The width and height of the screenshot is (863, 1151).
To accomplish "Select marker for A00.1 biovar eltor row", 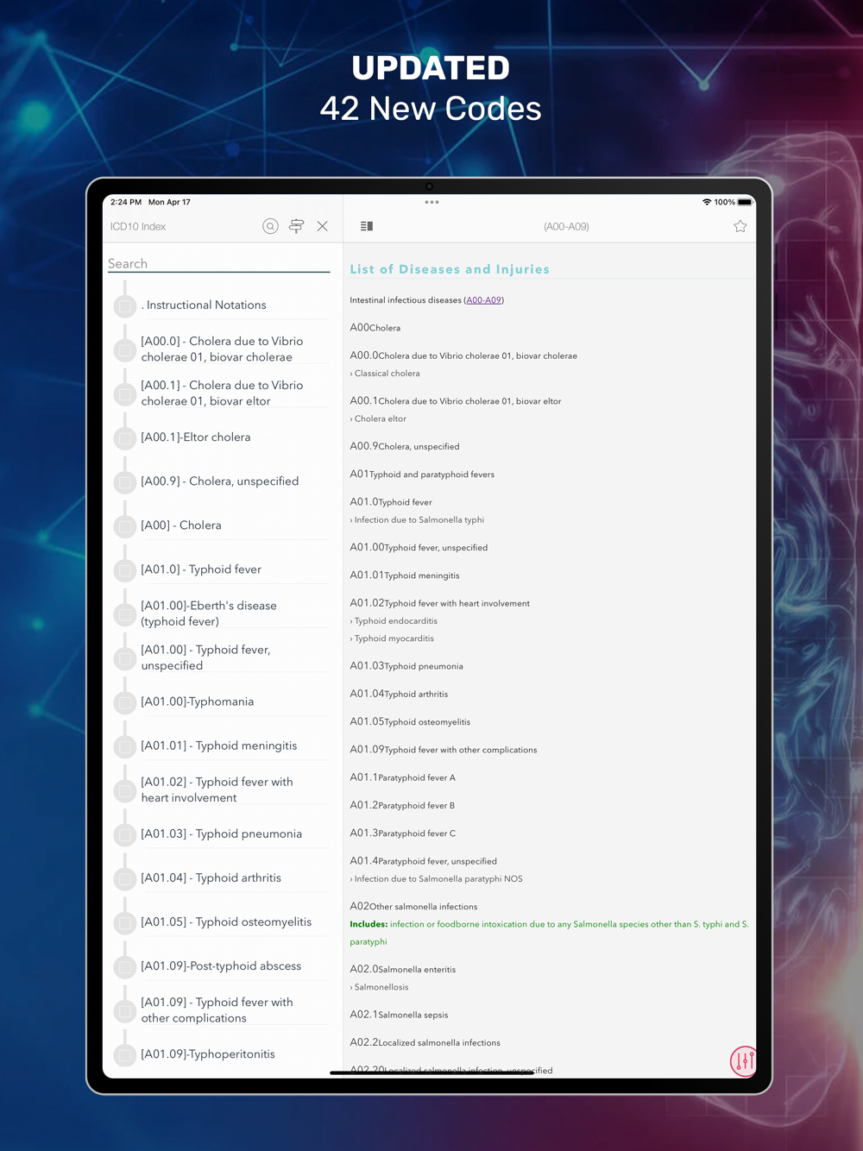I will coord(125,393).
